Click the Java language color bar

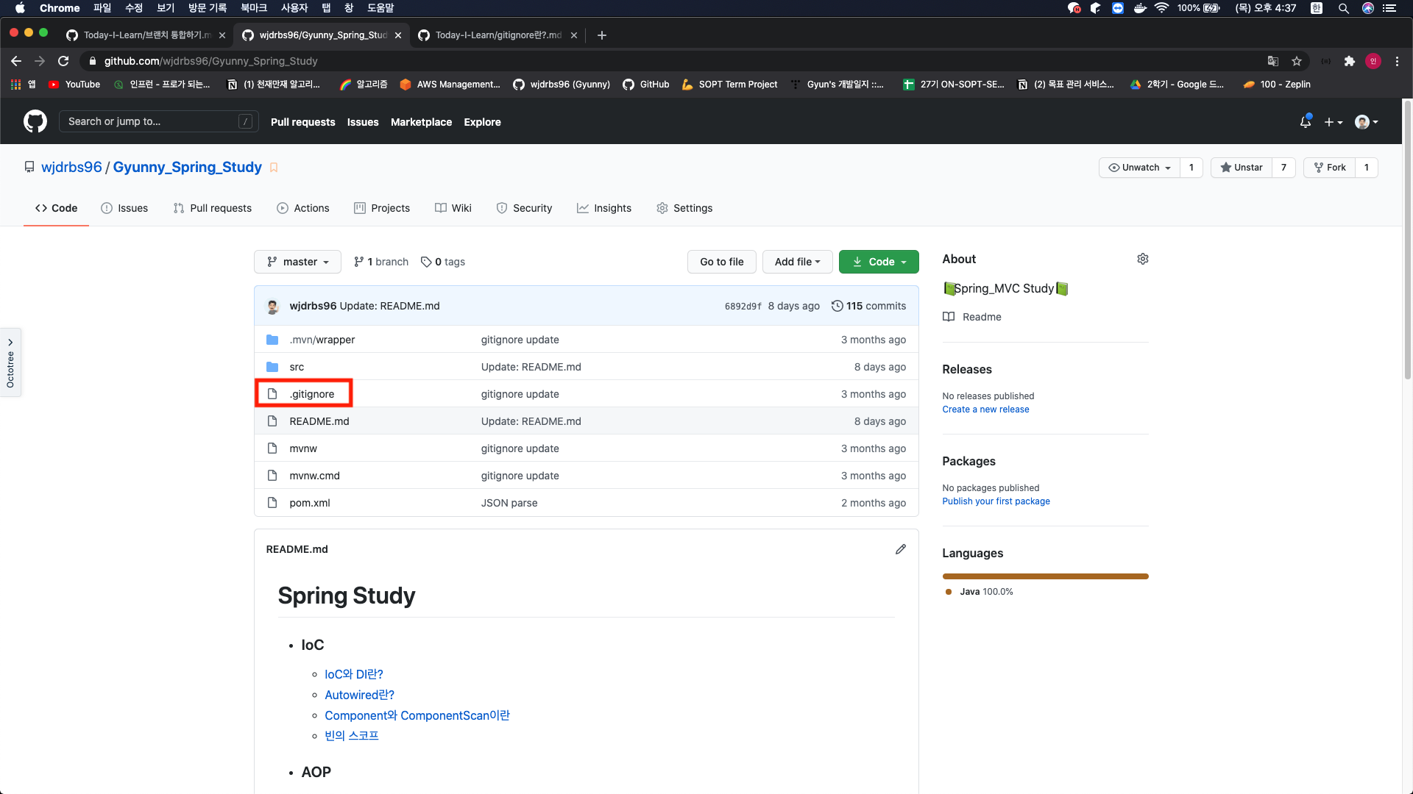point(1045,576)
